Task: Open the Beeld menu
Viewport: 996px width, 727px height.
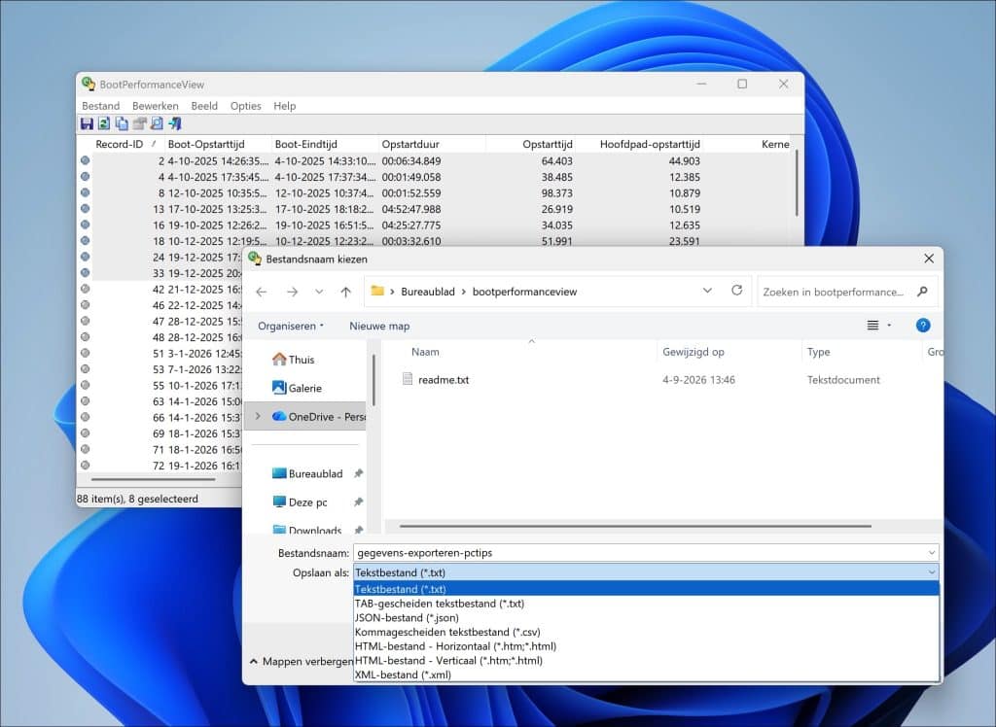Action: (204, 106)
